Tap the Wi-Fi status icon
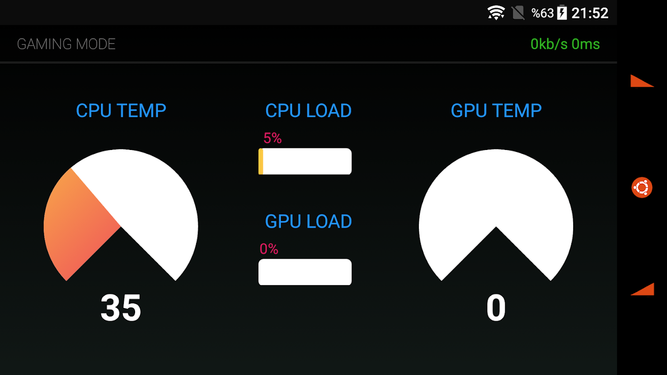 496,13
